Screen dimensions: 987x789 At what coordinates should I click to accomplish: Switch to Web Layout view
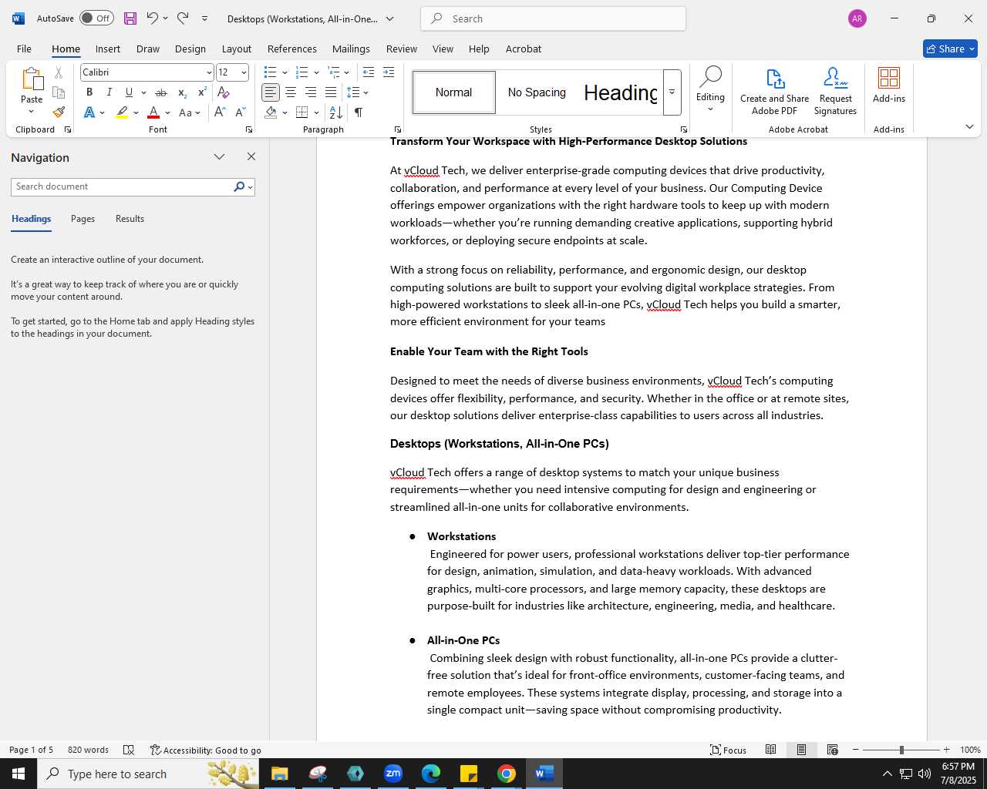[x=832, y=750]
